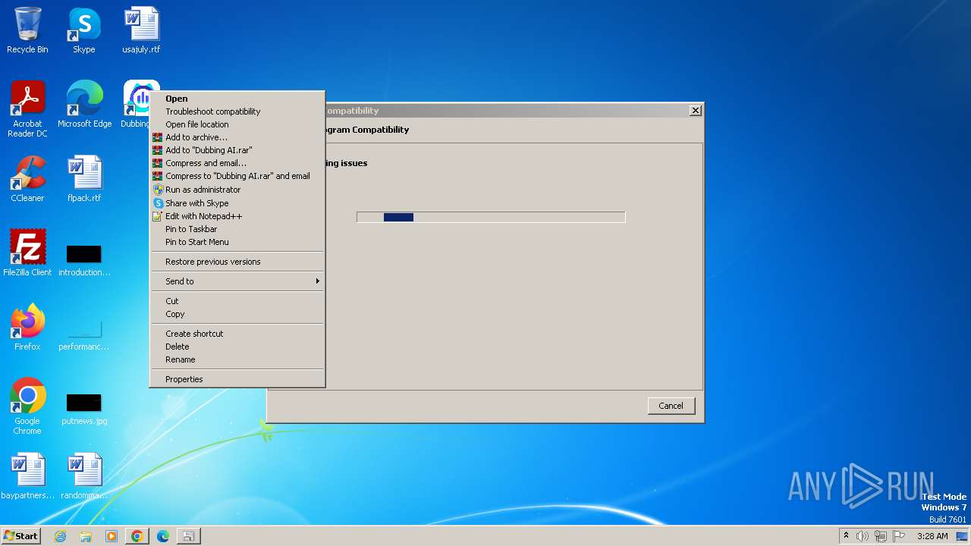Click the Show desktop button

[x=963, y=536]
